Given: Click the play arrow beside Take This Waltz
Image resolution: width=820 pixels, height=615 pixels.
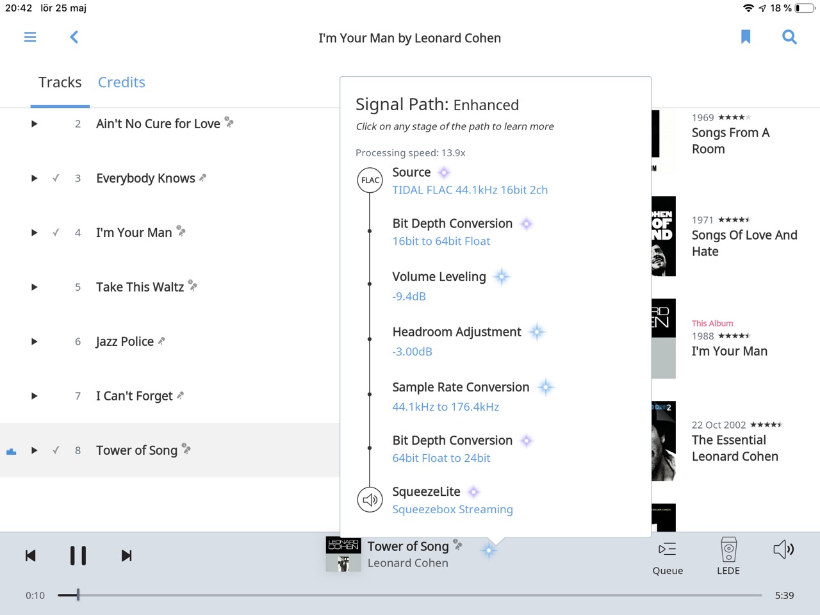Looking at the screenshot, I should 35,287.
